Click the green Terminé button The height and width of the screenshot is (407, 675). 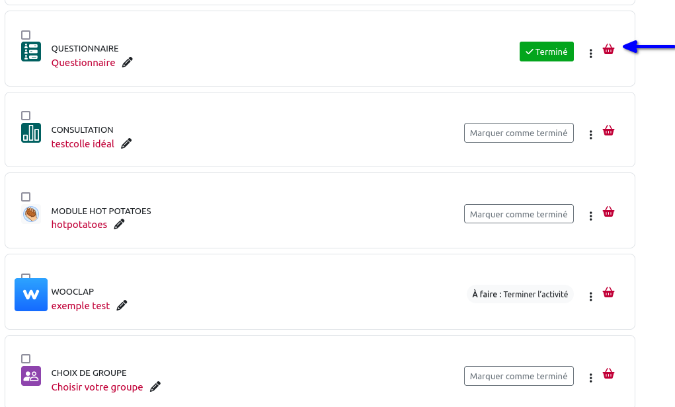tap(546, 52)
